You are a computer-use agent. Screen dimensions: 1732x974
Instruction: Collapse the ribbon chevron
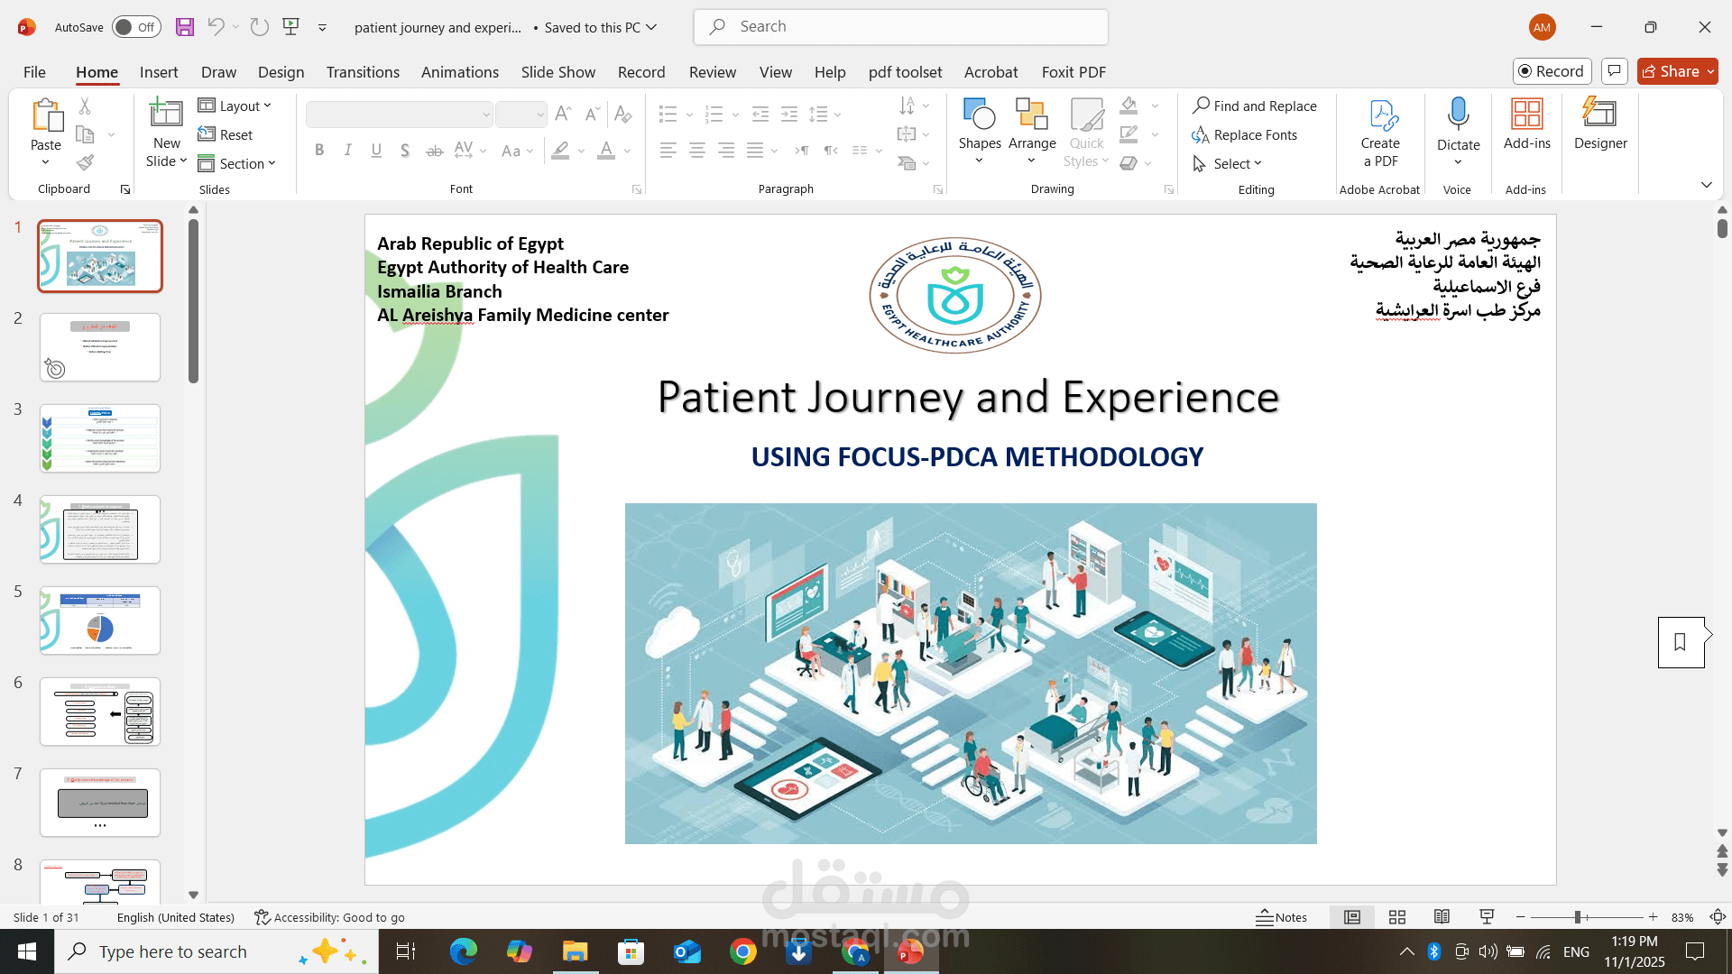coord(1707,185)
